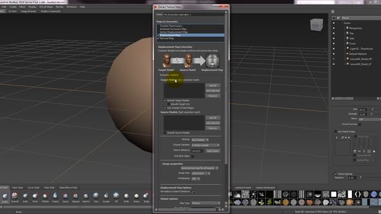Click Add All for Source Models
This screenshot has width=381, height=214.
(x=213, y=118)
